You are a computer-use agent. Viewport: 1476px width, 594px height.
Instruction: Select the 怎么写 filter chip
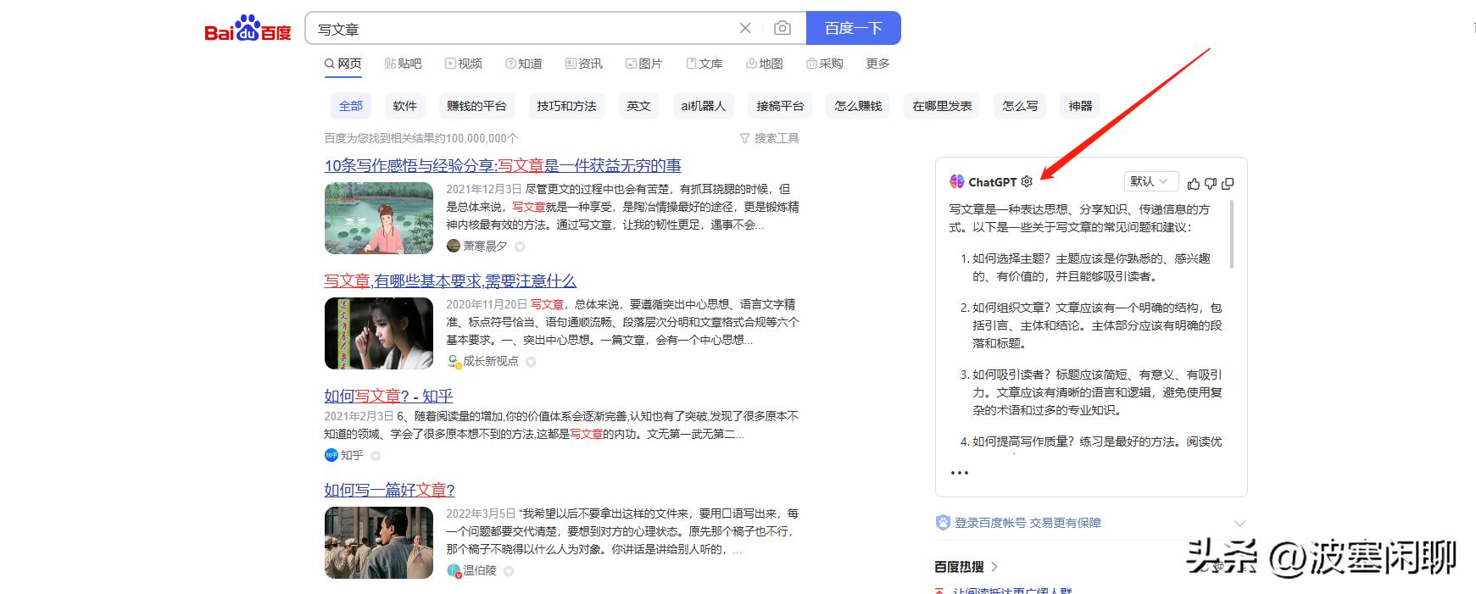pyautogui.click(x=1020, y=106)
